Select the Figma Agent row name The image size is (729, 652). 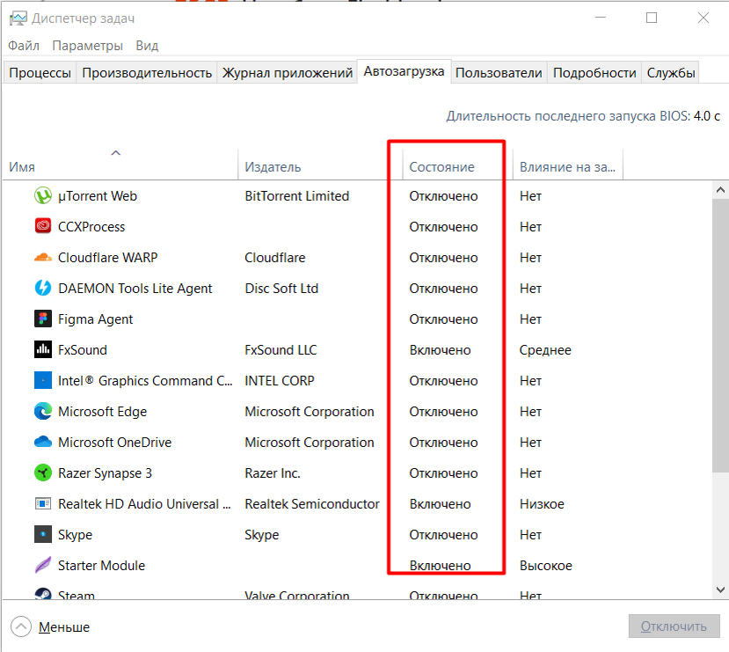[95, 319]
